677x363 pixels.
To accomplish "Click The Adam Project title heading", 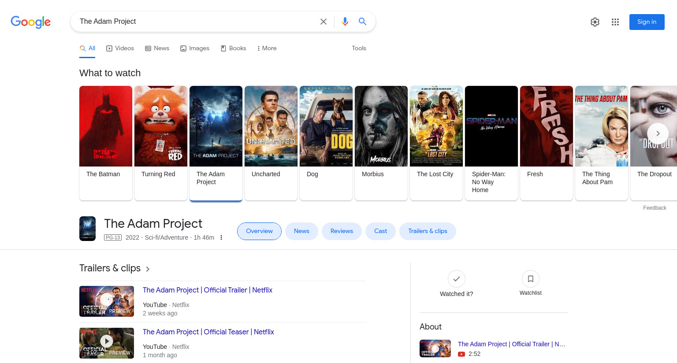I will click(153, 224).
